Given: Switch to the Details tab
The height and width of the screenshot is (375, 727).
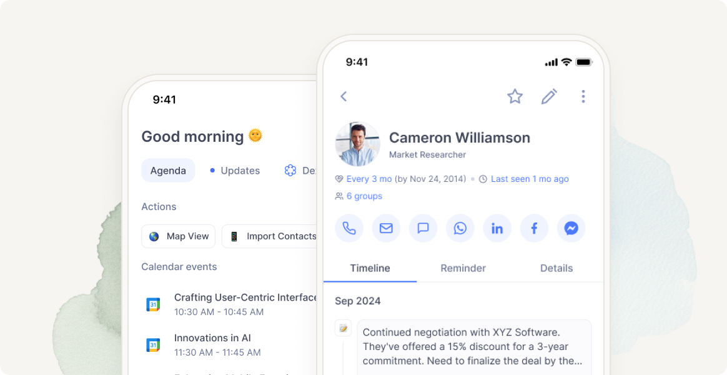Looking at the screenshot, I should 556,268.
